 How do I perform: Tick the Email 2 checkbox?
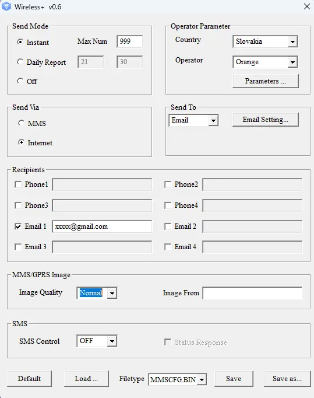click(168, 226)
